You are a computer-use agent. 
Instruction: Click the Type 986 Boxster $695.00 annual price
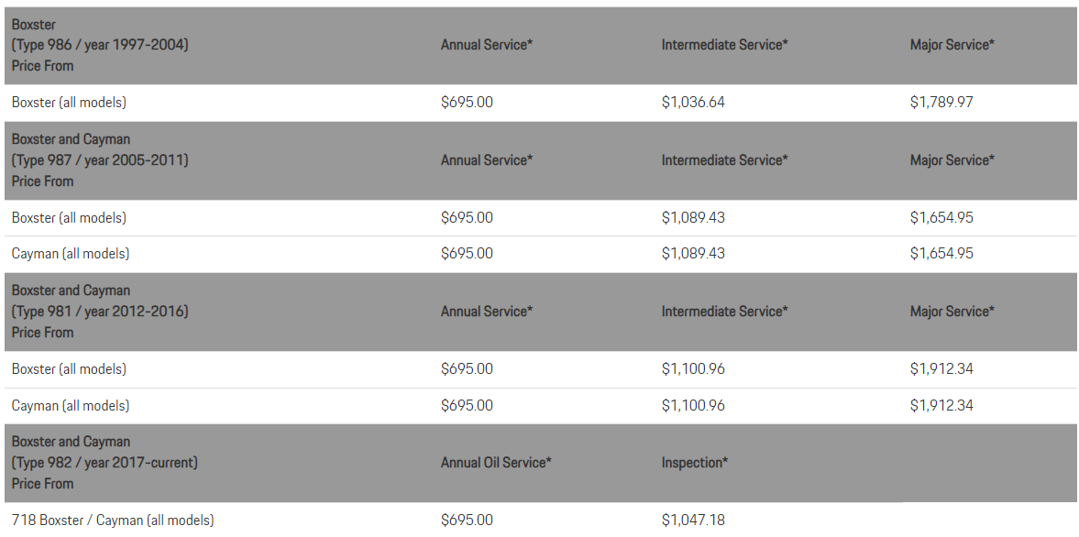click(467, 103)
